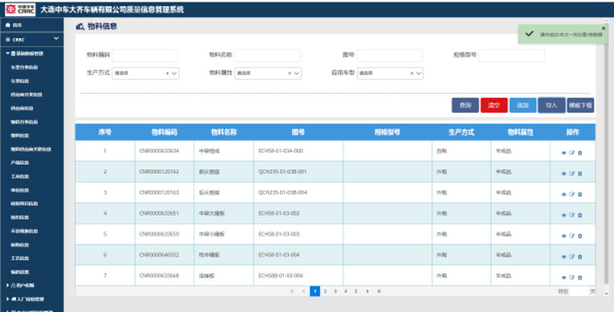View details of row 7 CNR0000633668
The width and height of the screenshot is (614, 312).
coord(564,278)
